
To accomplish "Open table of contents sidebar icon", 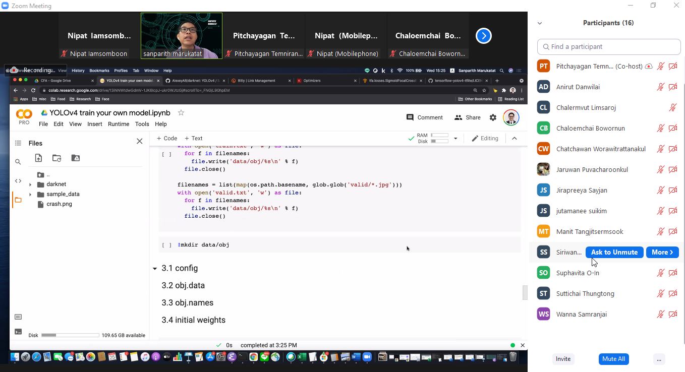I will click(18, 143).
